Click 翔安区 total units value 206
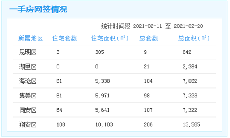230x138 pixels. pos(148,124)
